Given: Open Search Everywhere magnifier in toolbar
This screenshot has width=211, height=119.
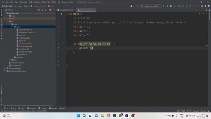Looking at the screenshot, I should point(202,6).
